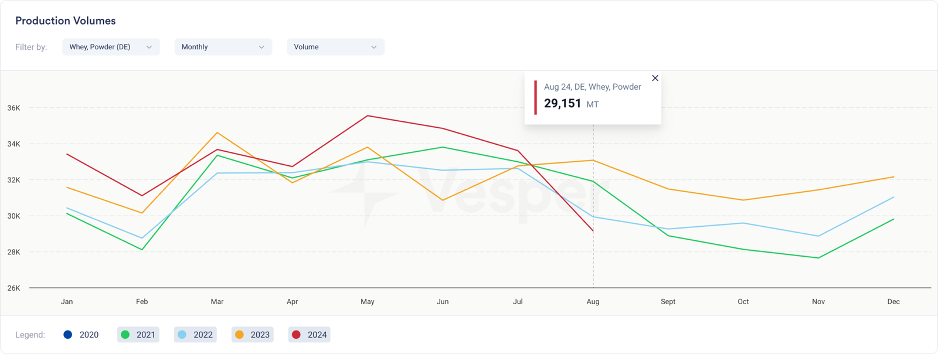Click the orange 2023 legend dot
The width and height of the screenshot is (938, 354).
pos(239,335)
